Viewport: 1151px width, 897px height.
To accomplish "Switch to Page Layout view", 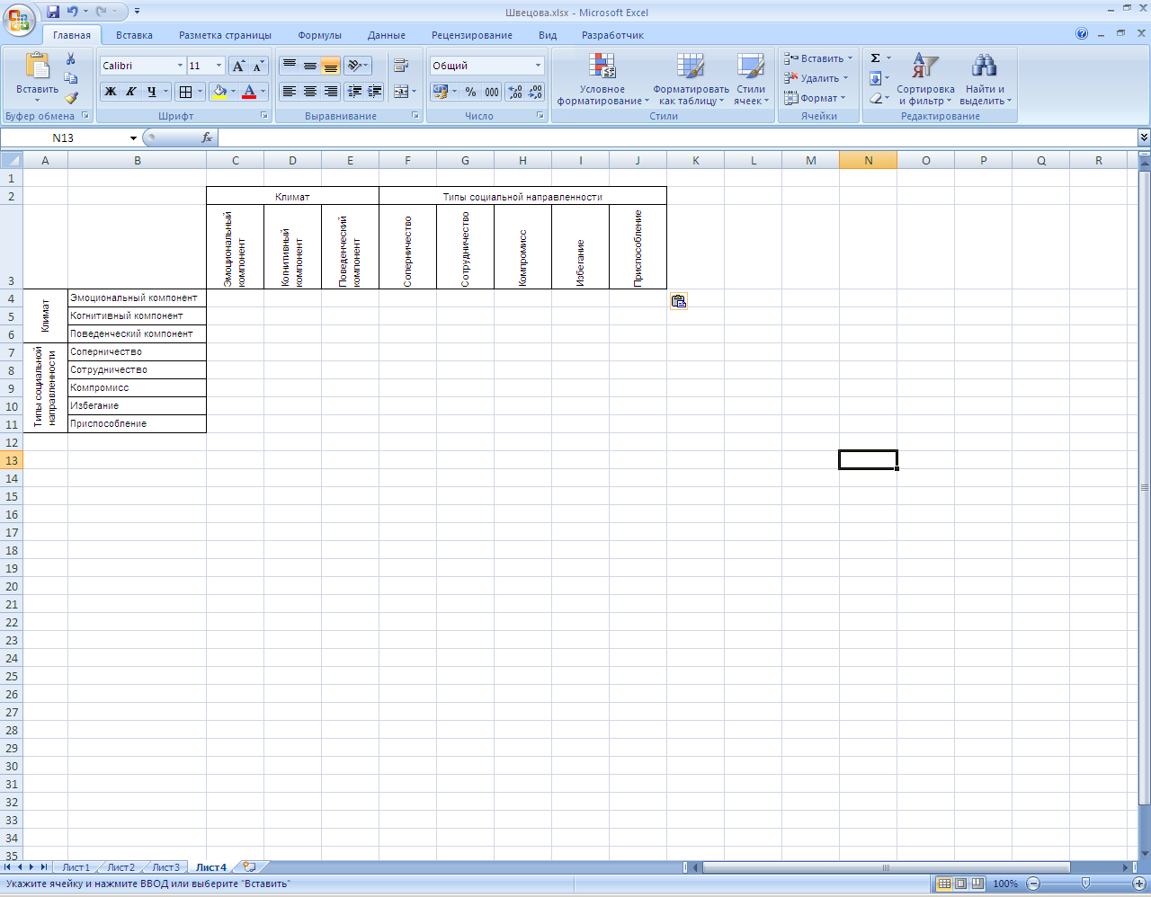I will tap(960, 884).
